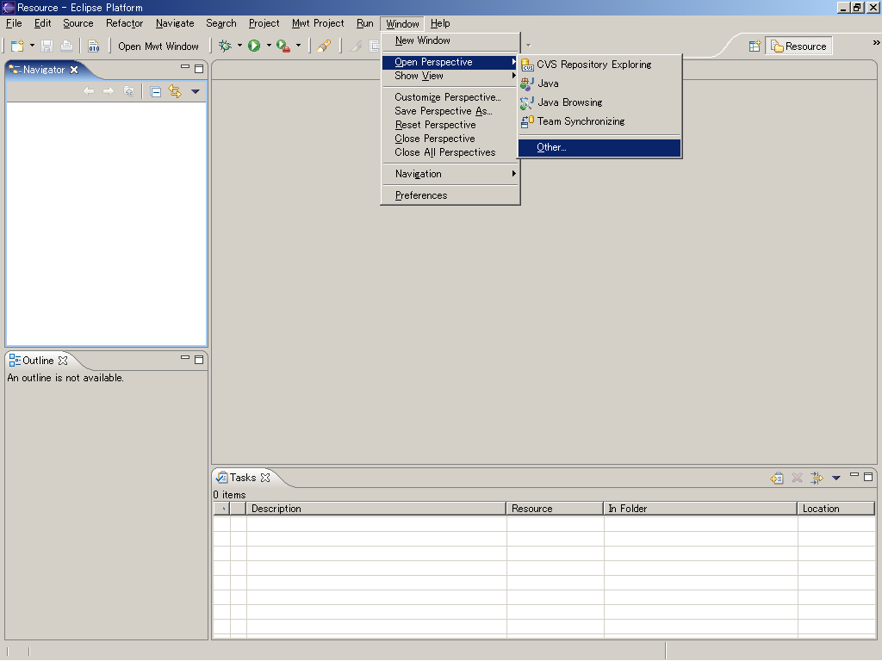Open the Navigator view menu triangle
The image size is (882, 661).
pyautogui.click(x=196, y=91)
